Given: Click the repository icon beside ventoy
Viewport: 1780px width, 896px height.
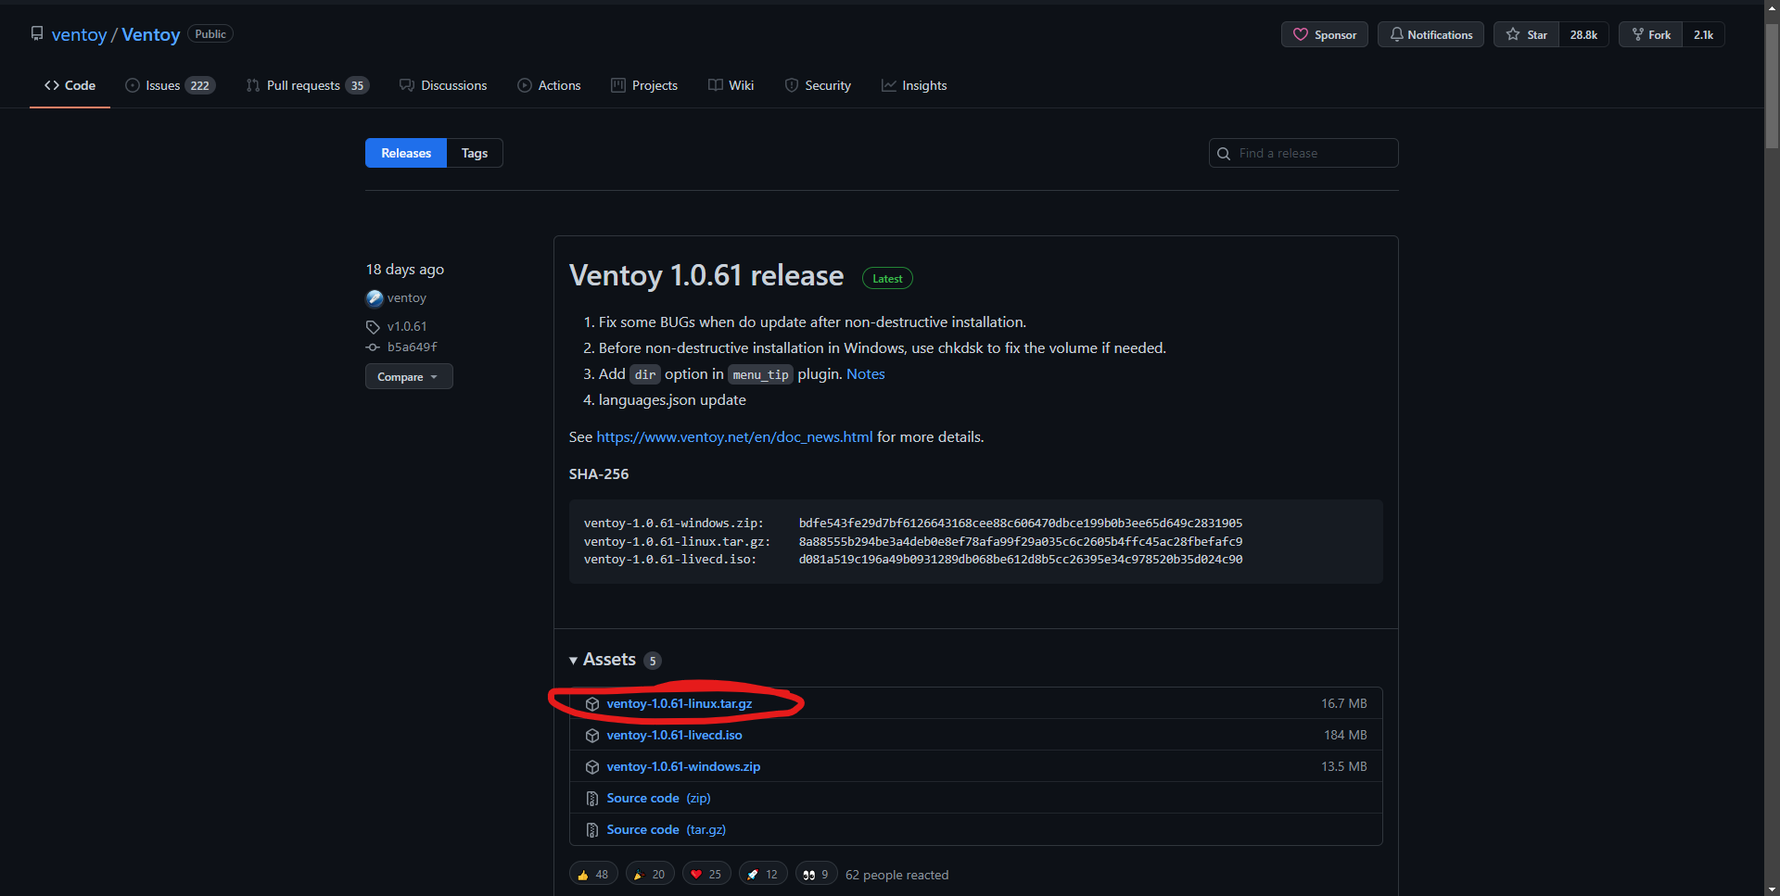Looking at the screenshot, I should coord(37,34).
